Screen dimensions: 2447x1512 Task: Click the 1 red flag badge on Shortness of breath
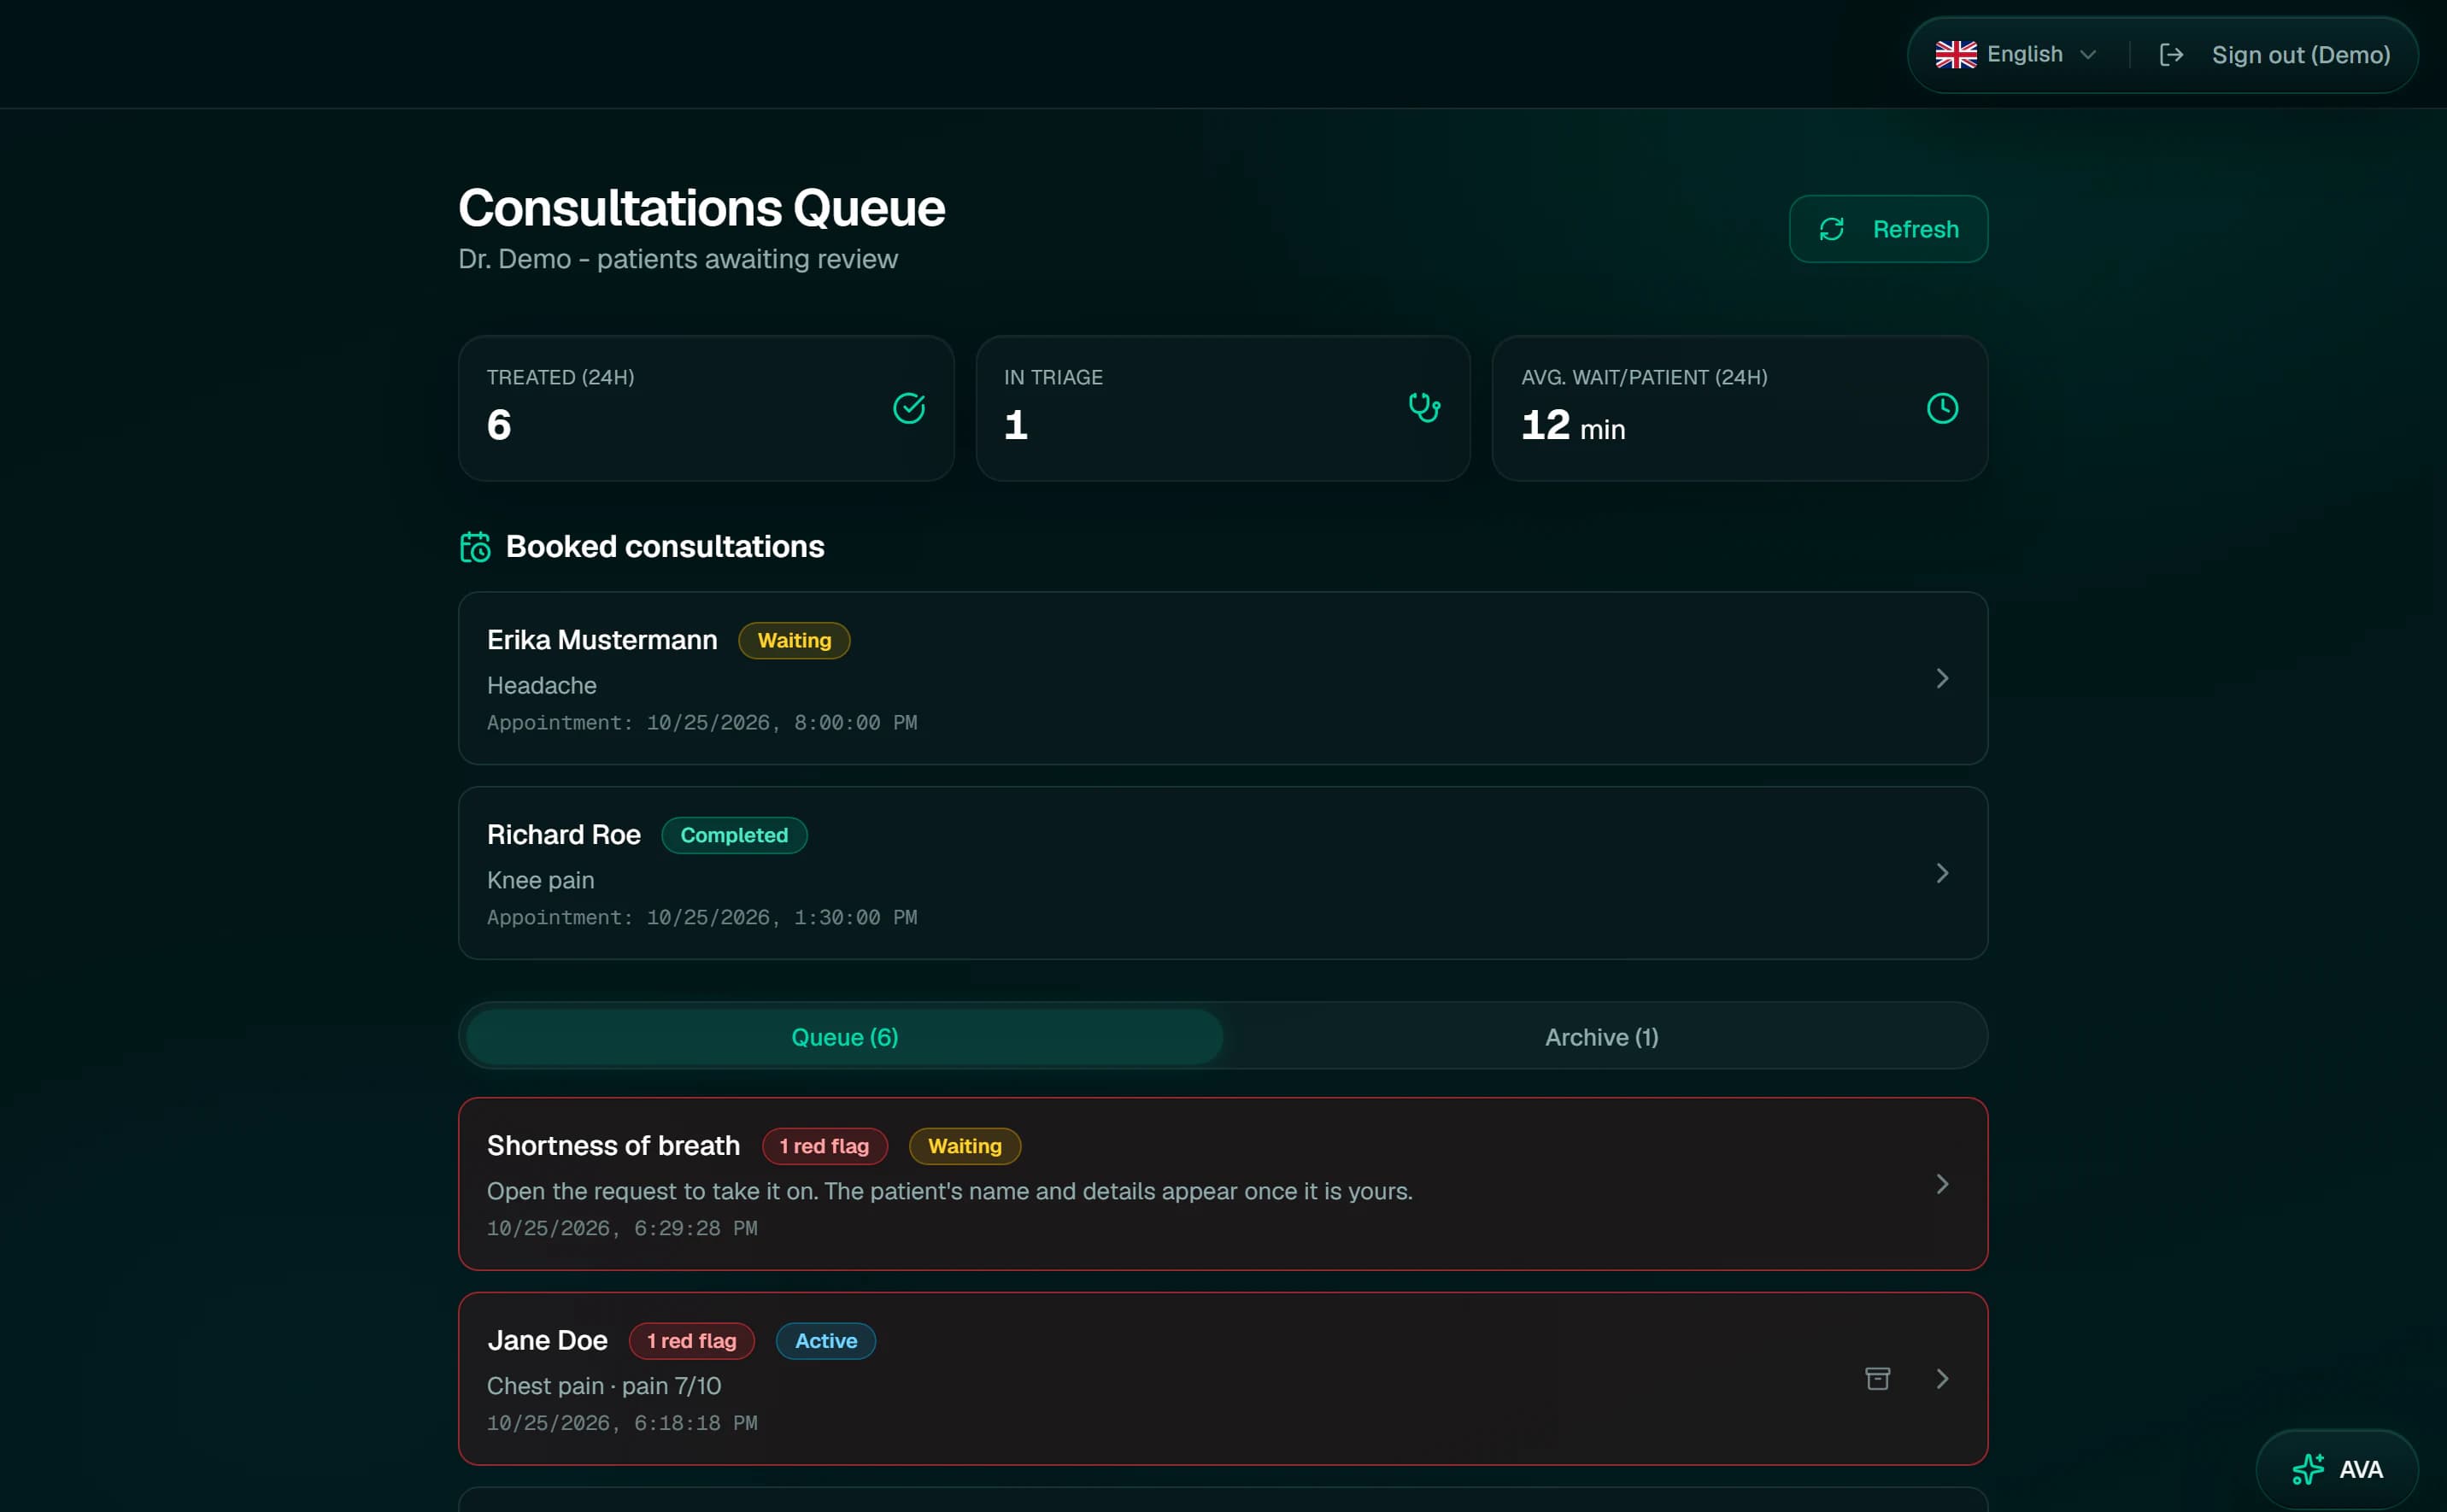point(824,1146)
